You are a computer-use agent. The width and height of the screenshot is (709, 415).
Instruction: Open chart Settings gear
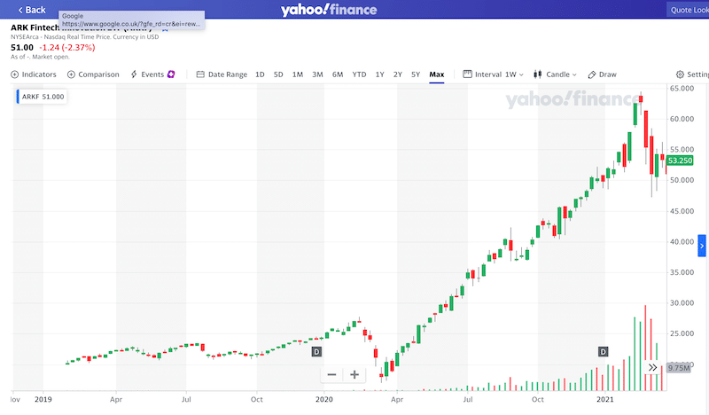point(692,74)
